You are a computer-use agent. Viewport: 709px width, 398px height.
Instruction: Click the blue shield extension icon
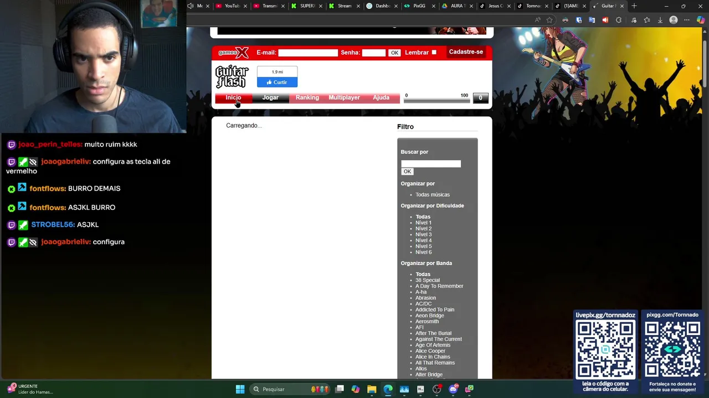coord(579,20)
